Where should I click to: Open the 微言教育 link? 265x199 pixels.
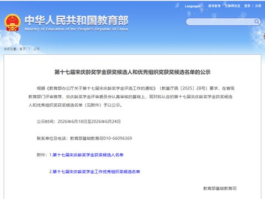[x=214, y=6]
